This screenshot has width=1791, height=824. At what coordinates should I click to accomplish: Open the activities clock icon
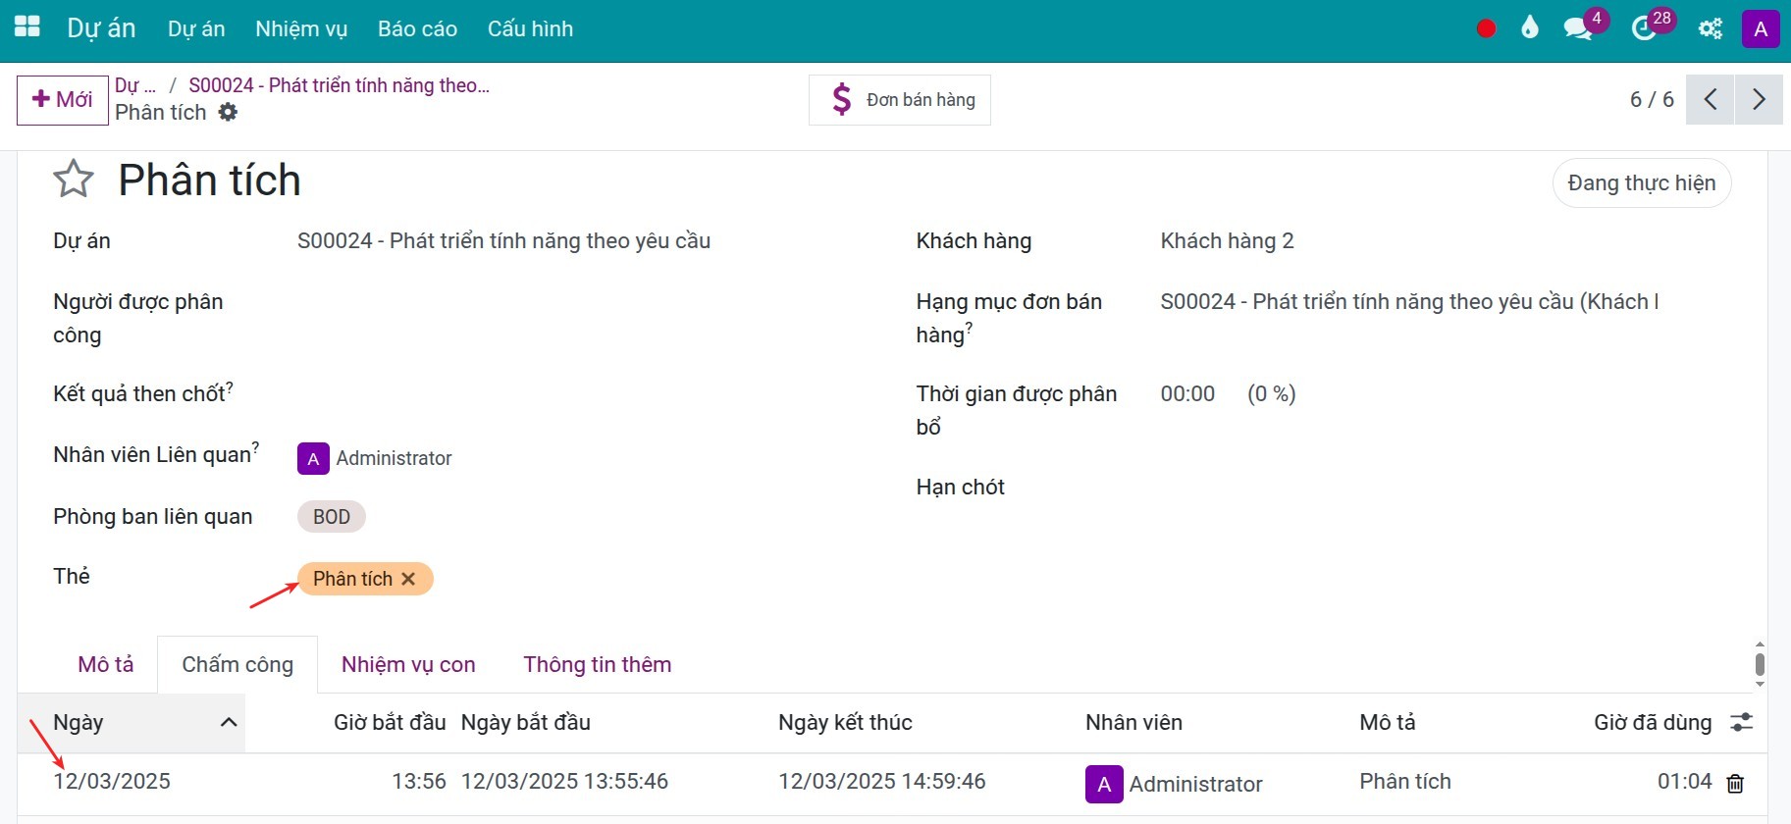click(x=1644, y=28)
